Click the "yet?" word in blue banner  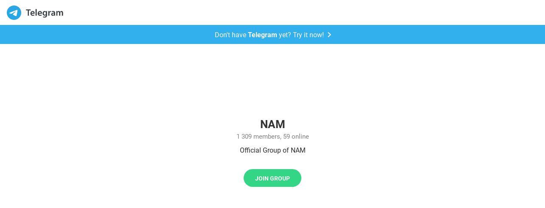(285, 35)
